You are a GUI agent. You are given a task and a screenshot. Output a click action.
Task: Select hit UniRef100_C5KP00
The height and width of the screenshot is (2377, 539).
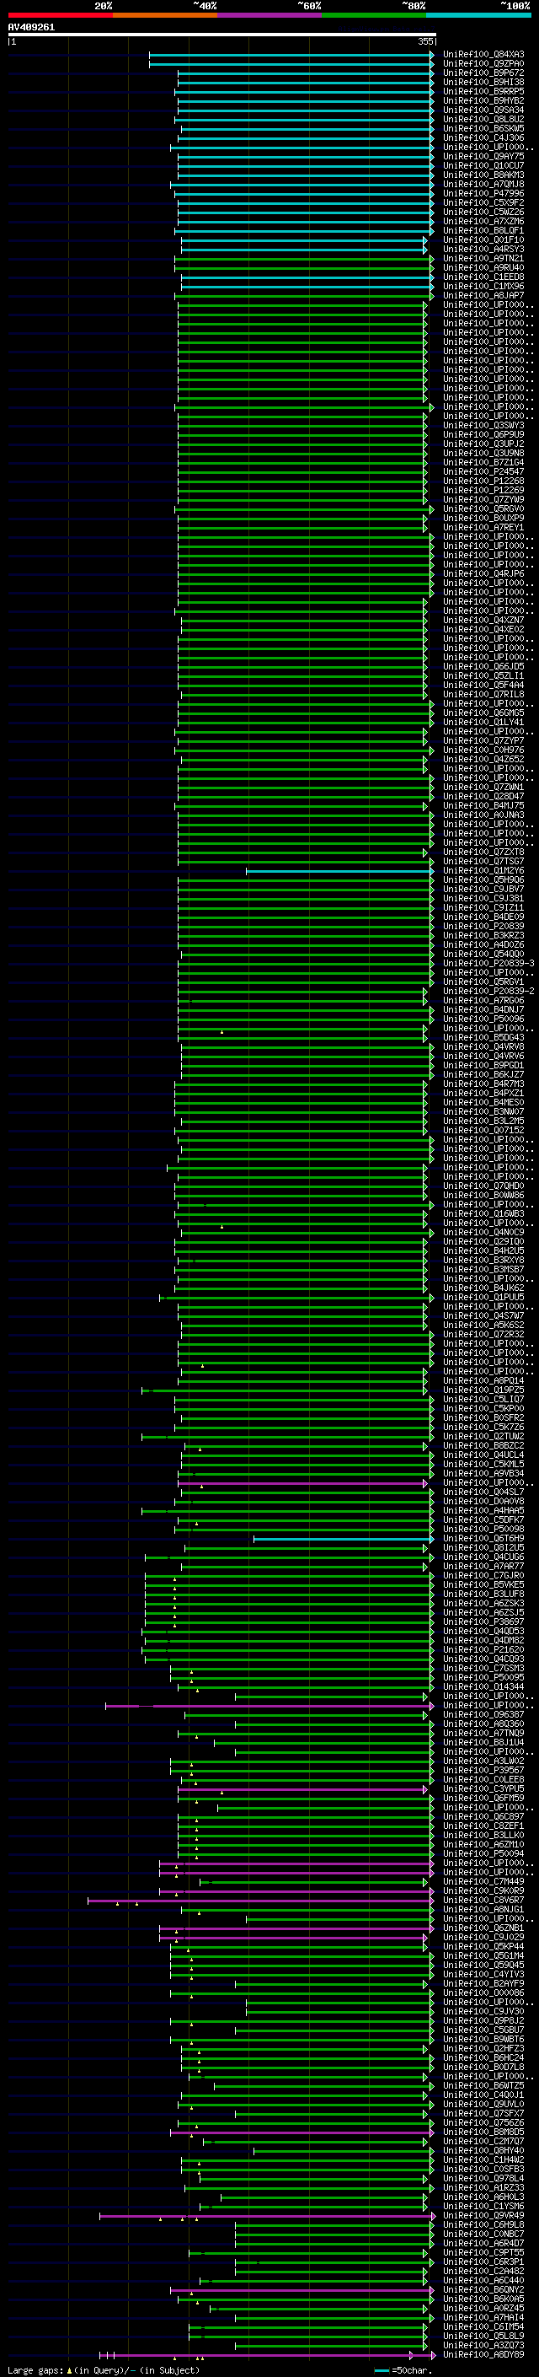pyautogui.click(x=483, y=1409)
